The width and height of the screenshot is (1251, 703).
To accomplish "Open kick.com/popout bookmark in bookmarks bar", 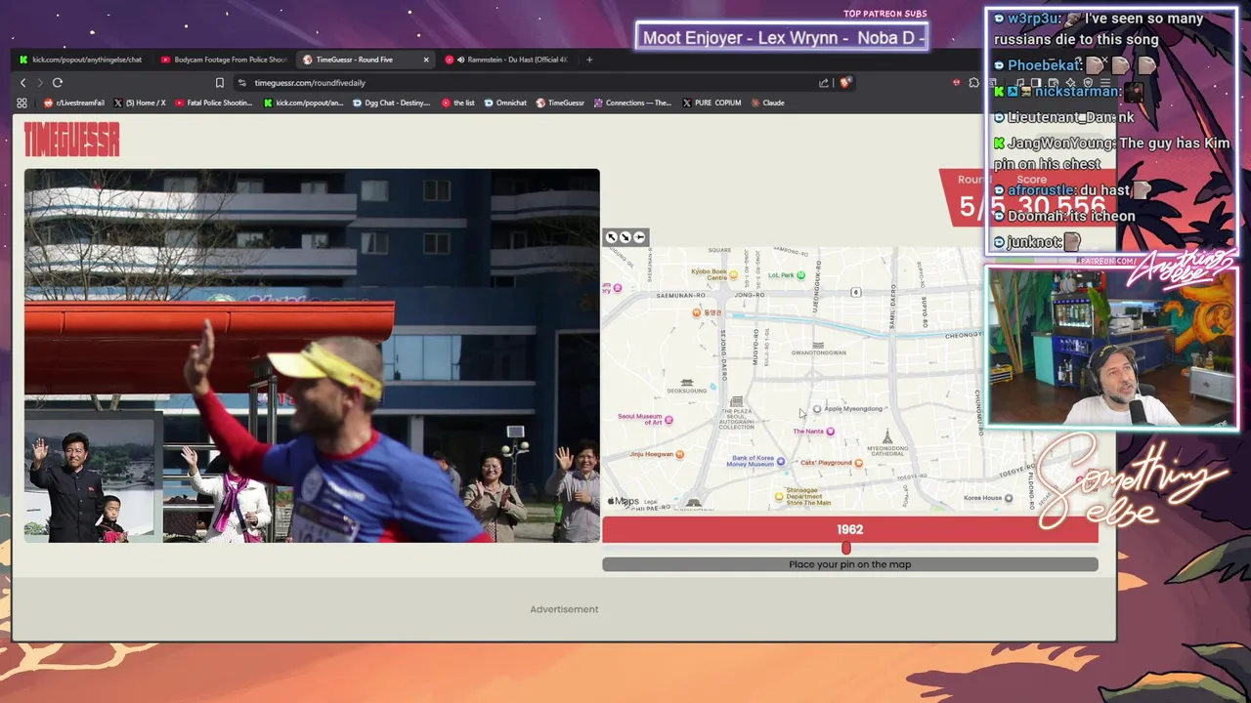I will click(304, 103).
